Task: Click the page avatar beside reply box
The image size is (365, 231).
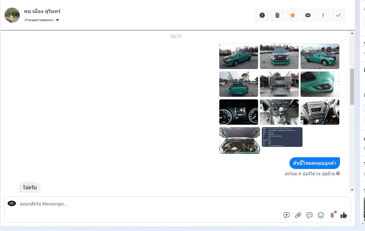Action: pyautogui.click(x=12, y=203)
